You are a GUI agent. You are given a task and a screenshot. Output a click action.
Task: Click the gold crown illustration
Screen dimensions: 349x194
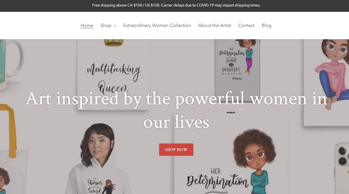point(114,43)
